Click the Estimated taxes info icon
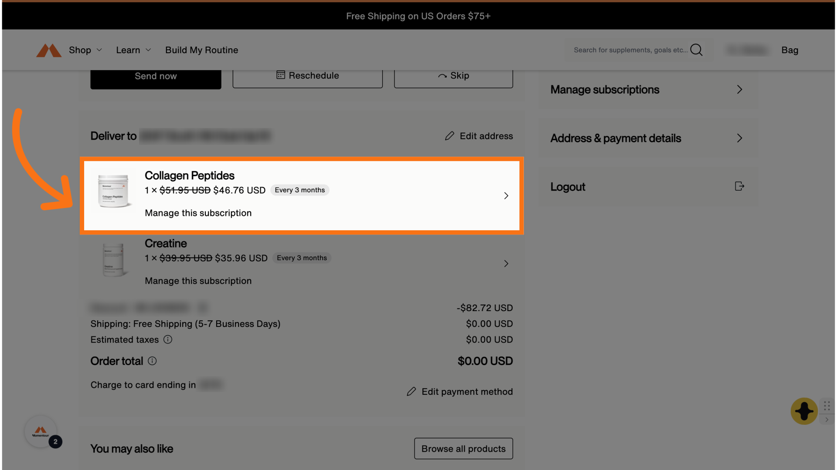 [x=168, y=339]
